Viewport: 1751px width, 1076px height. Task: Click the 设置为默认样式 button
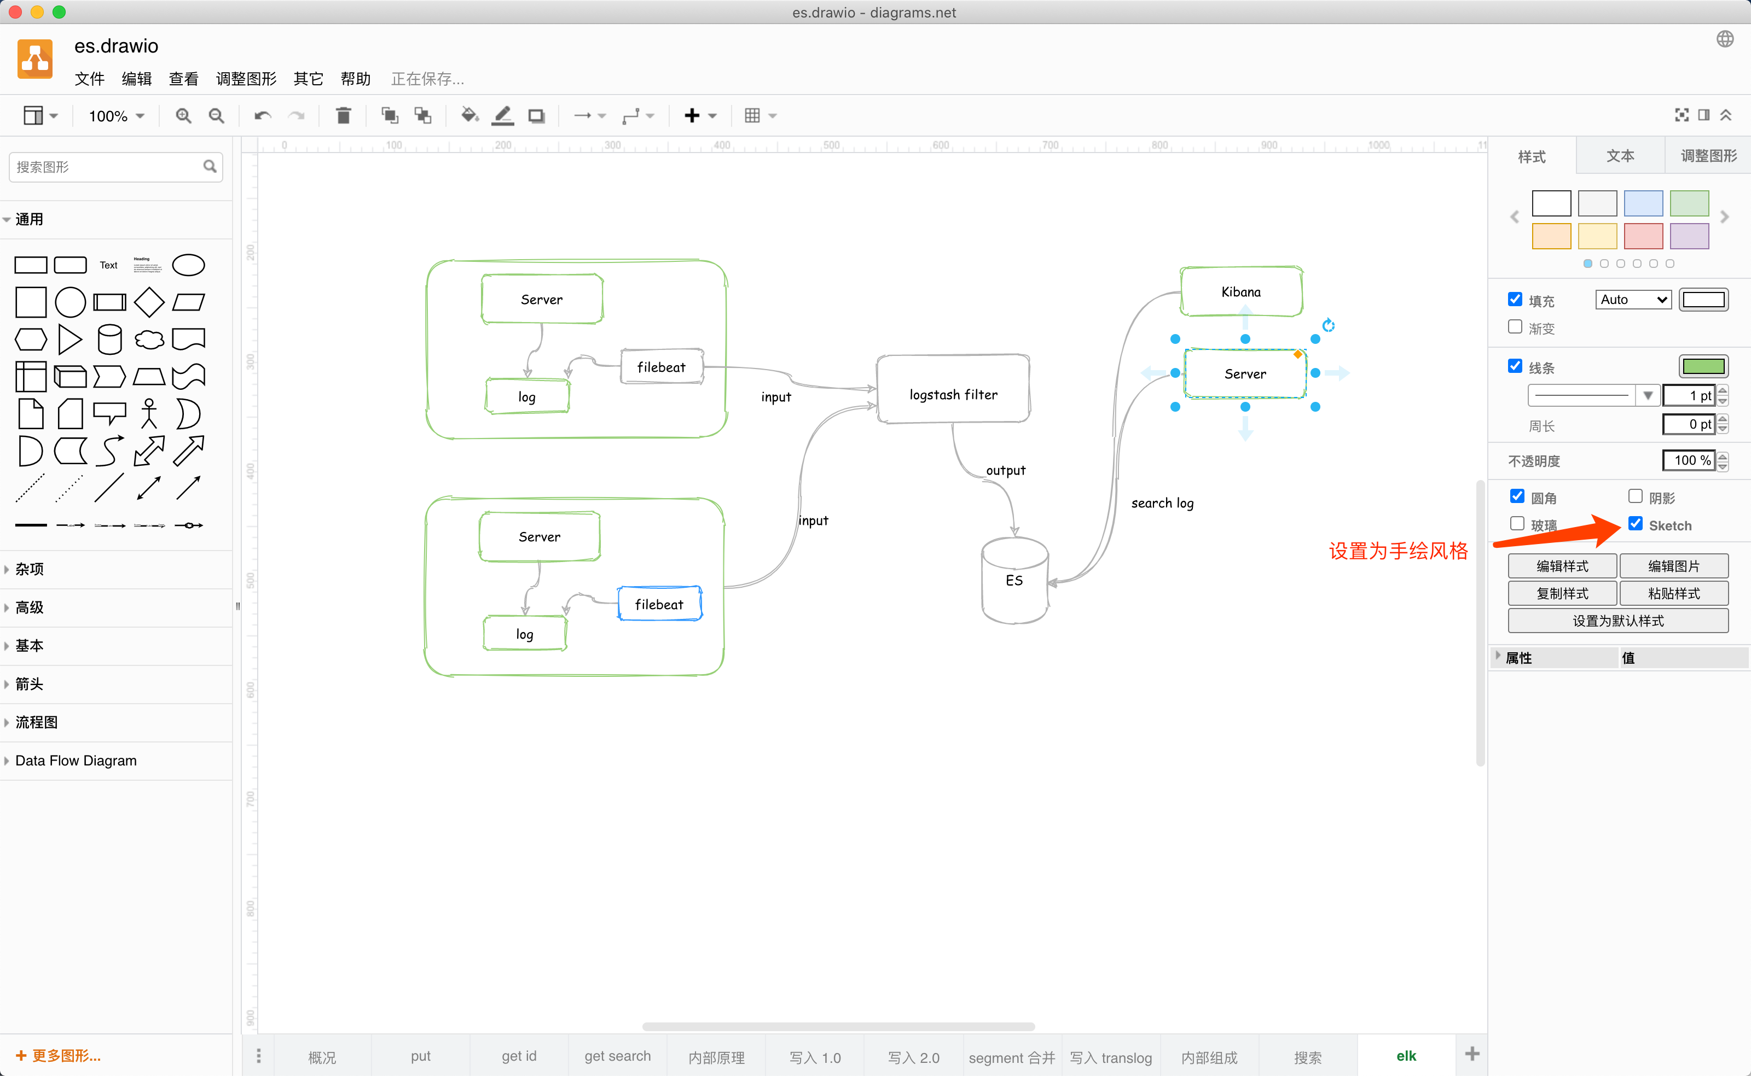(x=1618, y=621)
